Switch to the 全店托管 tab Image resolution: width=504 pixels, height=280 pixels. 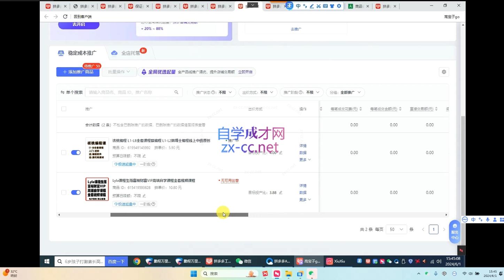(x=126, y=53)
